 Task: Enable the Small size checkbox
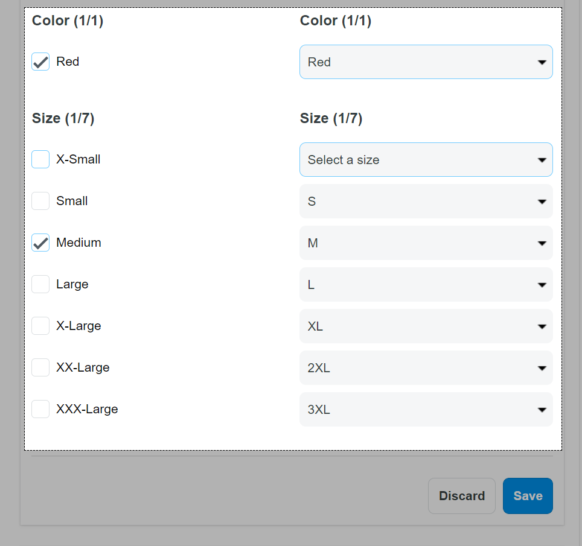(40, 201)
